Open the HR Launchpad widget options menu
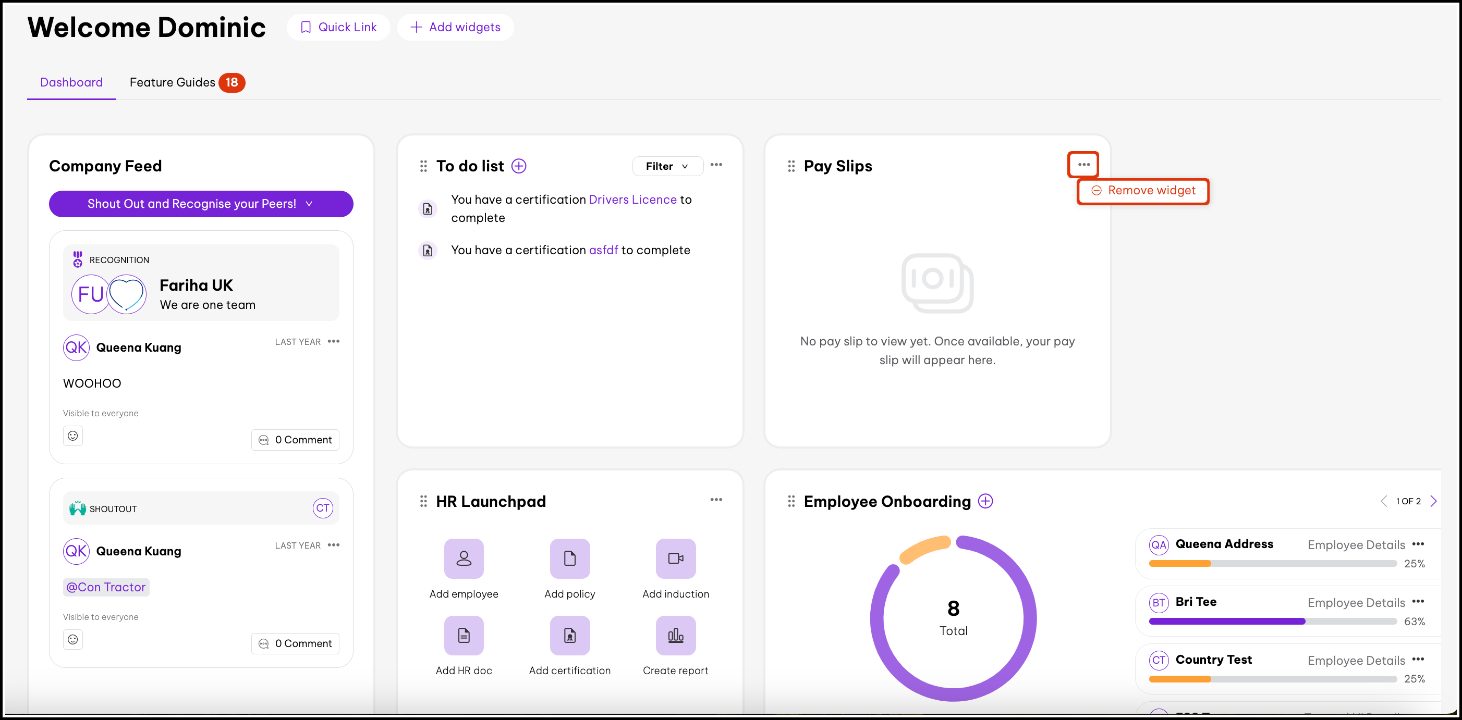 click(x=716, y=500)
